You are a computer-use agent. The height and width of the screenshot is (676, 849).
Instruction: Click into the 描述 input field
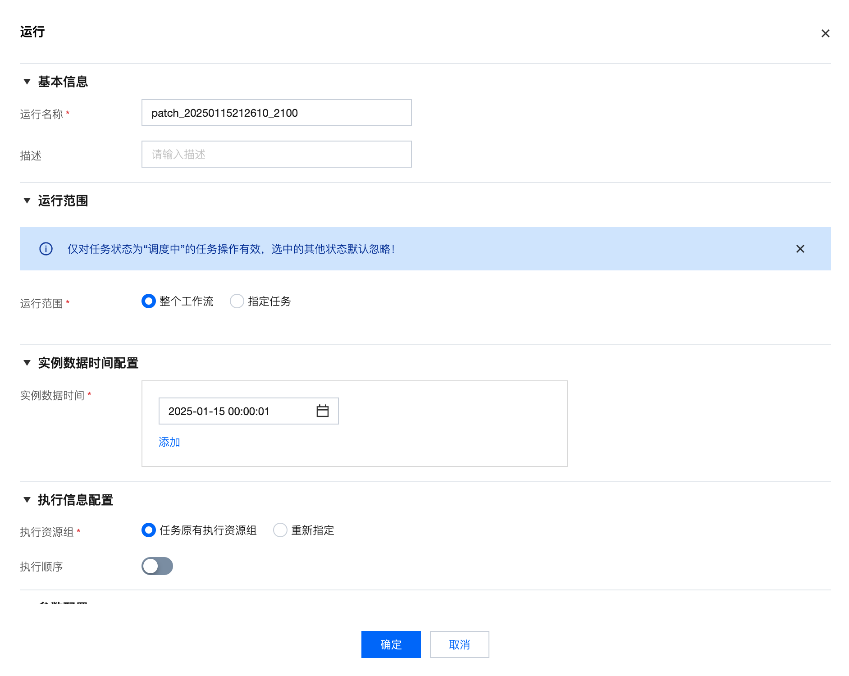coord(277,154)
